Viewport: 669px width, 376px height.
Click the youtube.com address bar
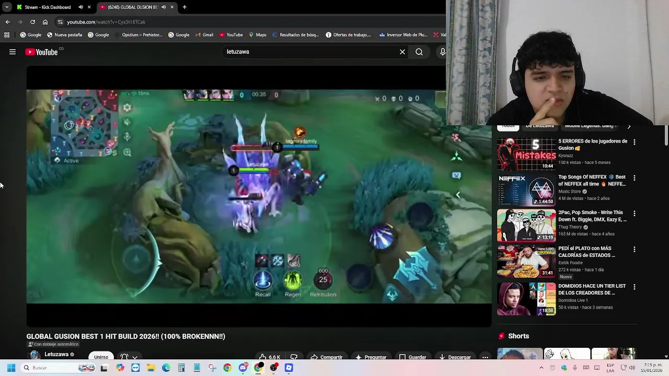tap(251, 22)
